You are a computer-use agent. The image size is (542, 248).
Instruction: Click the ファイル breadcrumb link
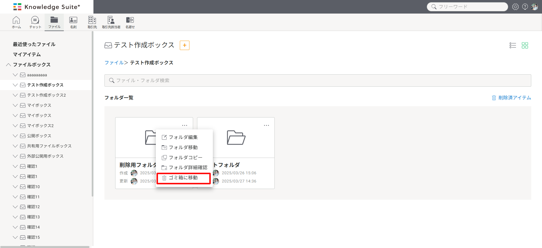pyautogui.click(x=114, y=63)
